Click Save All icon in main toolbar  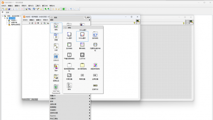9,9
